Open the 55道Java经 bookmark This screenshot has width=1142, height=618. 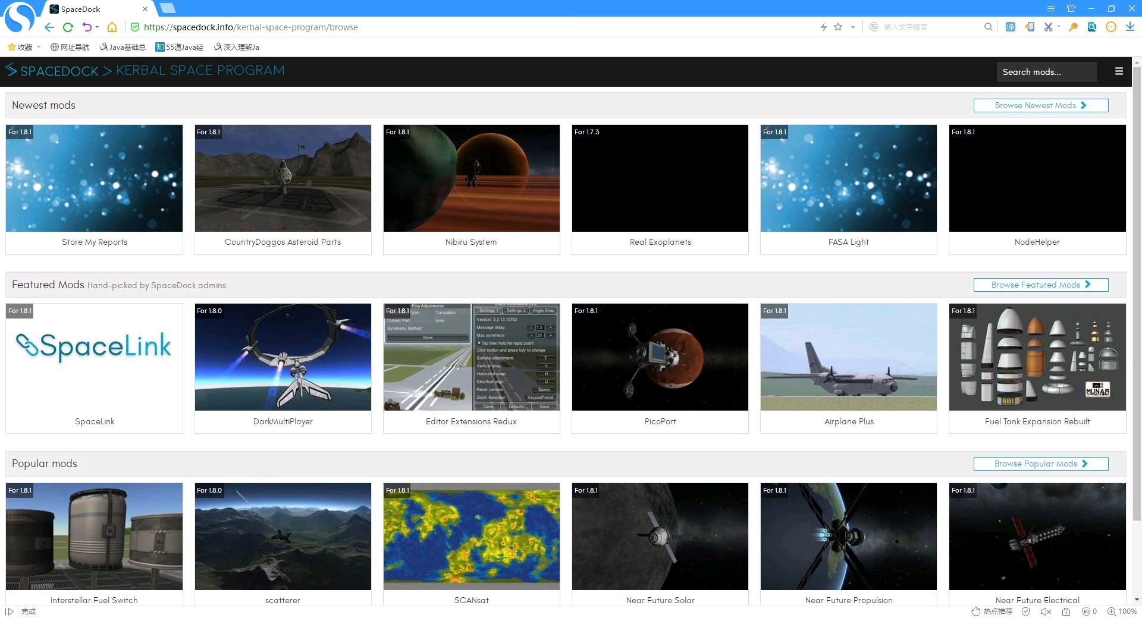click(x=179, y=47)
